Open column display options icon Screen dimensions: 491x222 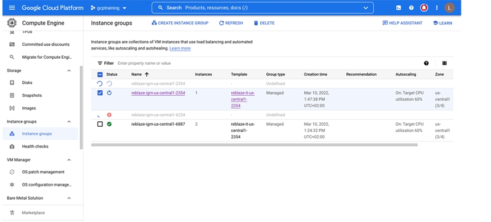(x=444, y=63)
